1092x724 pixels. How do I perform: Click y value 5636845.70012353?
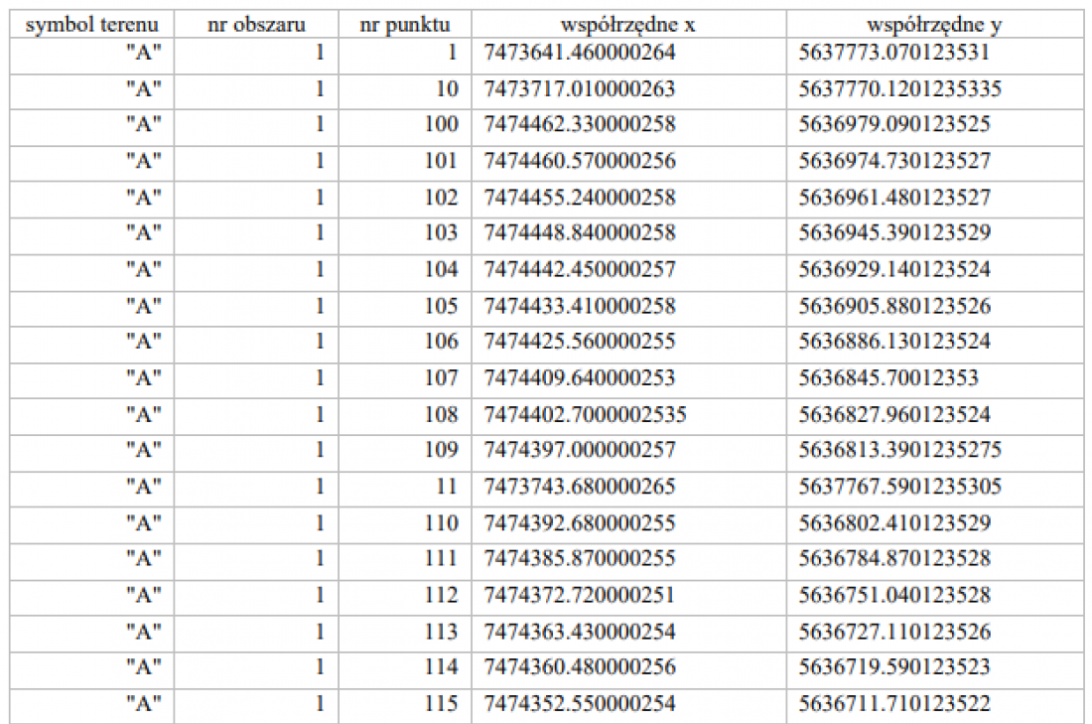pyautogui.click(x=888, y=378)
